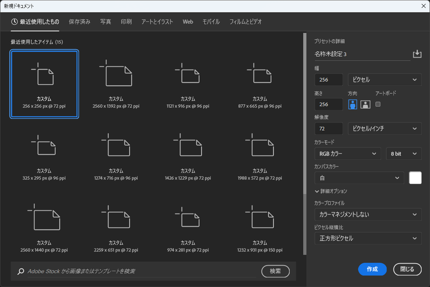Open the カラーマネジメントしない profile dropdown
This screenshot has height=287, width=430.
click(x=368, y=214)
